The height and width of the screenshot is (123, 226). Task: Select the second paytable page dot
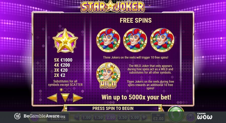click(x=65, y=90)
